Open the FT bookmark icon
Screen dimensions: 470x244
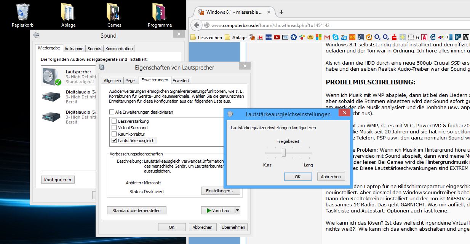449,37
